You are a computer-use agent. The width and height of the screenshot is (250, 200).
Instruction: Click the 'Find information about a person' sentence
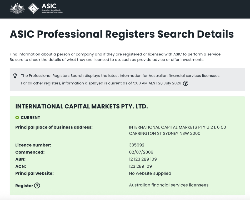point(116,54)
